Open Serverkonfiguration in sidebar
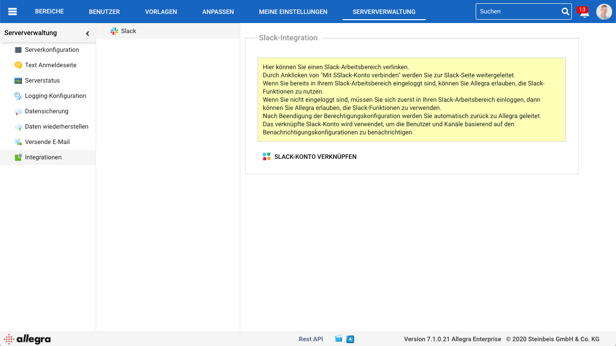Screen dimensions: 616x346 52,50
